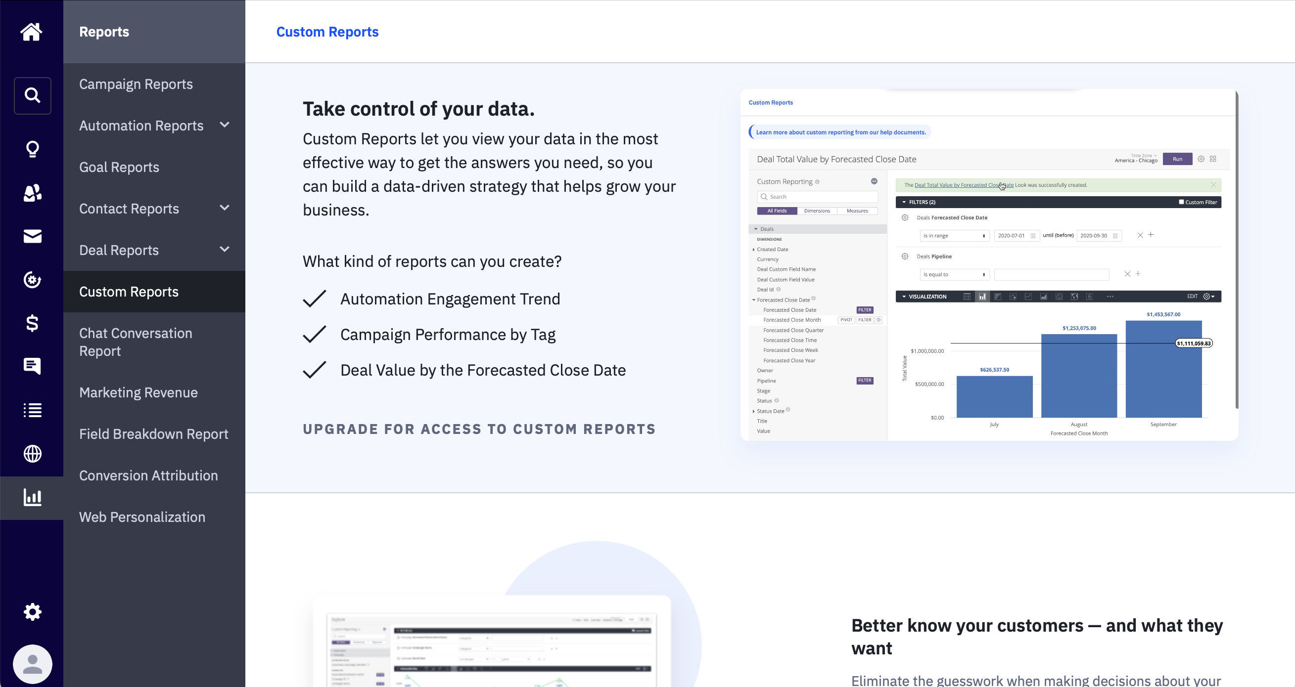Open the user profile avatar
Viewport: 1295px width, 687px height.
(32, 664)
